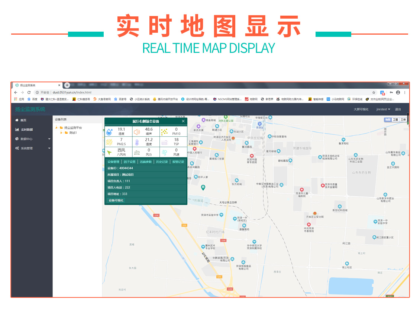420x312 pixels.
Task: Expand the 测试1 tree folder
Action: 61,133
